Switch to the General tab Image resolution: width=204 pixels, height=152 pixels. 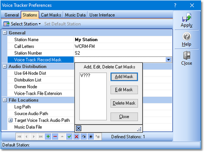pyautogui.click(x=12, y=15)
